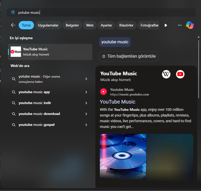The width and height of the screenshot is (201, 191).
Task: Expand 'youtube music download' suggestion chevron
Action: 86,114
